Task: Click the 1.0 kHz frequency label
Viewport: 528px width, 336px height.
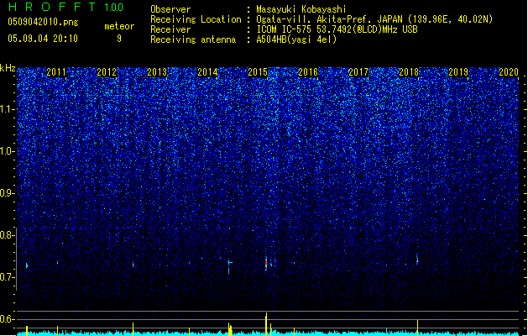Action: point(7,151)
